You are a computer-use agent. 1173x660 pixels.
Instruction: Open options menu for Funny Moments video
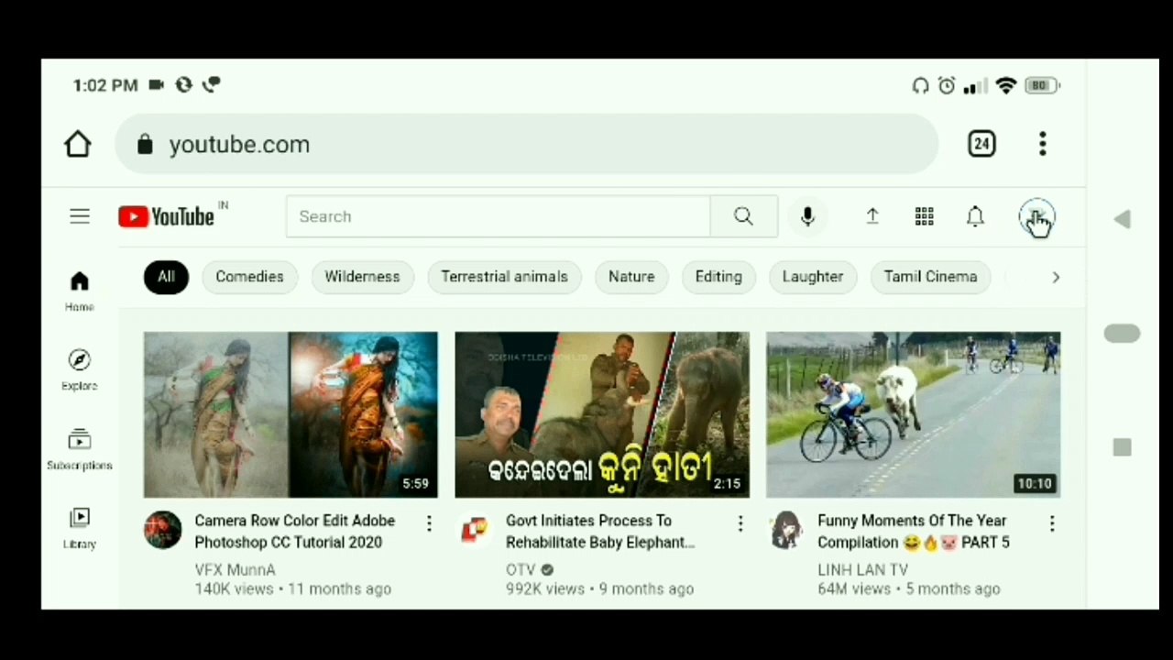pyautogui.click(x=1052, y=523)
